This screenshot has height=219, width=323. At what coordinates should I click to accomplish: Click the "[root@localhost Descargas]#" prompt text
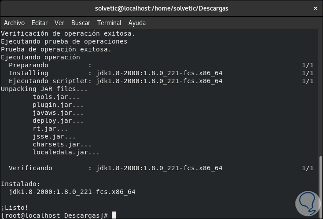55,215
